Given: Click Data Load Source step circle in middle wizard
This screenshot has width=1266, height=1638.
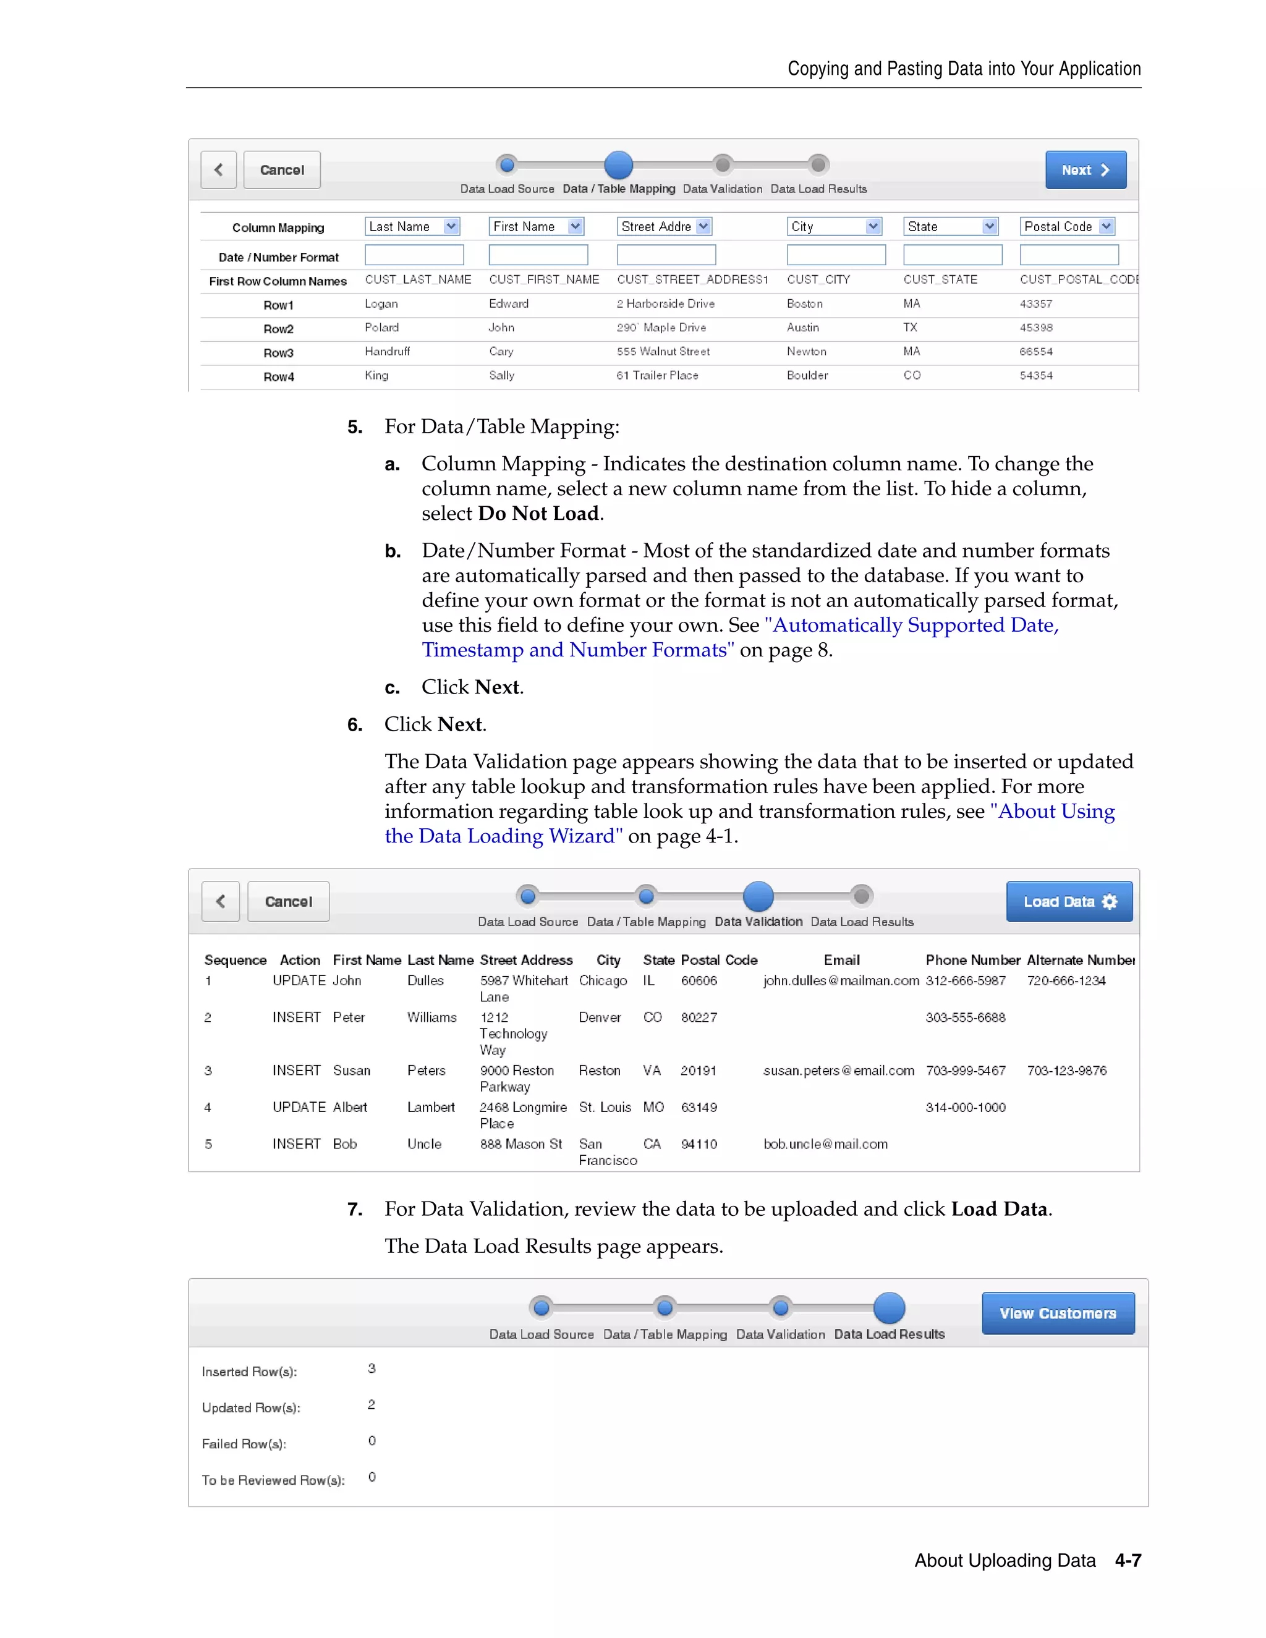Looking at the screenshot, I should coord(528,896).
